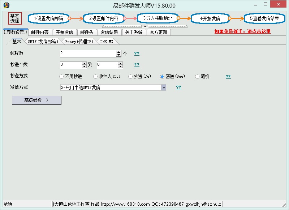Click the 线程数 spinner arrows
Screen dimensions: 289x210
pyautogui.click(x=118, y=53)
